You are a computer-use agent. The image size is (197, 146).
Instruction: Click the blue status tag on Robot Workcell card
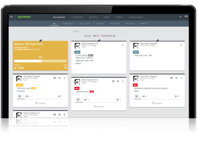[77, 52]
